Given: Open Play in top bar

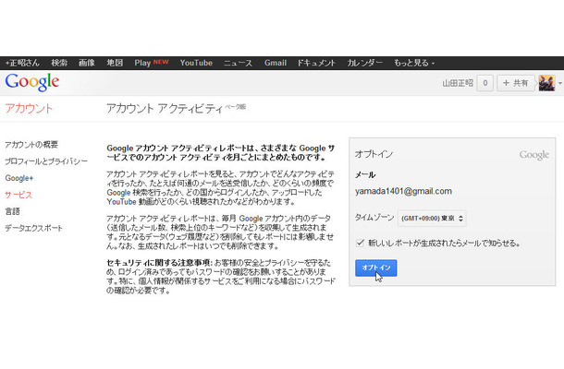Looking at the screenshot, I should point(142,63).
